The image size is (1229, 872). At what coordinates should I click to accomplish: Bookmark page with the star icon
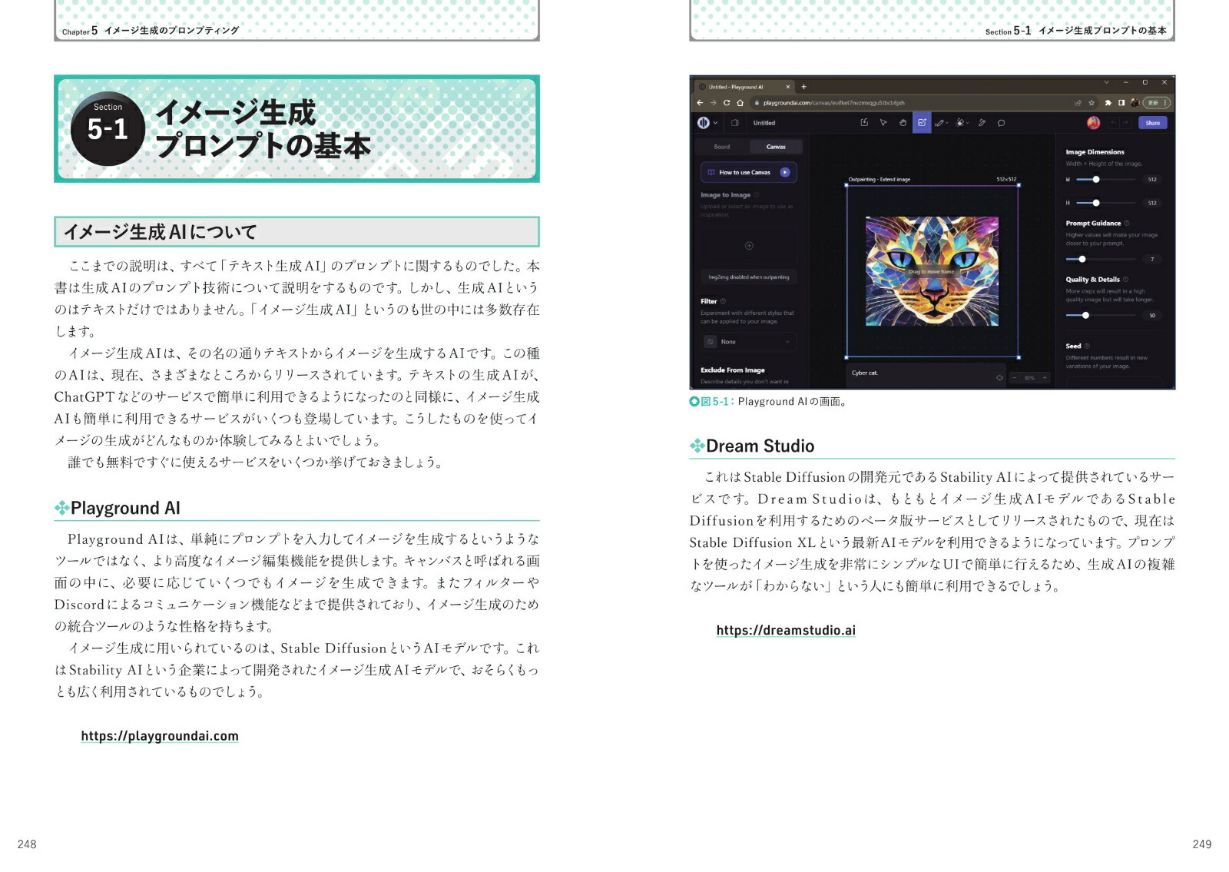coord(1092,103)
